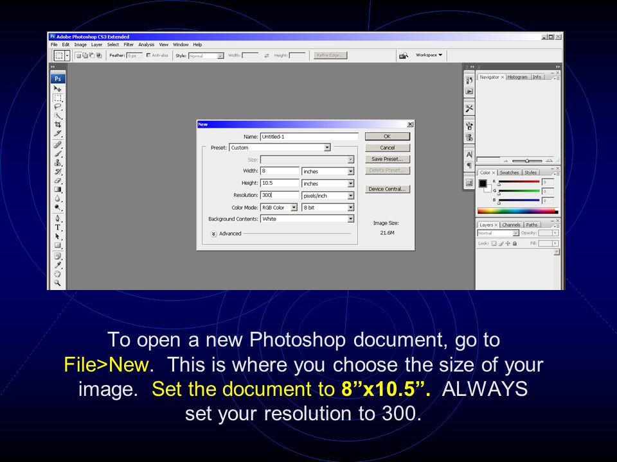Select the Hand tool
This screenshot has width=617, height=462.
[57, 274]
